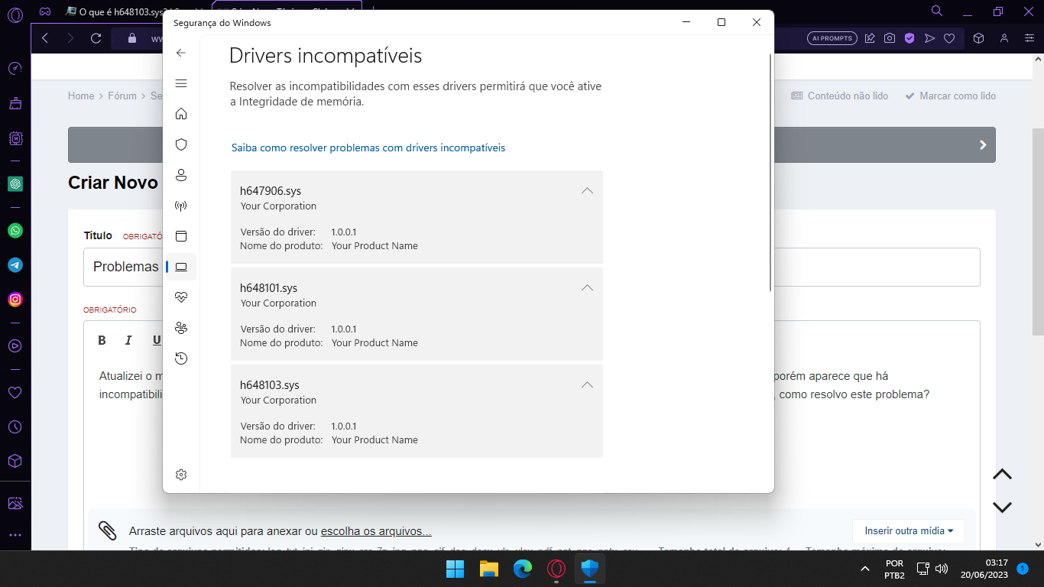Open the ad blocker shield icon

[909, 38]
